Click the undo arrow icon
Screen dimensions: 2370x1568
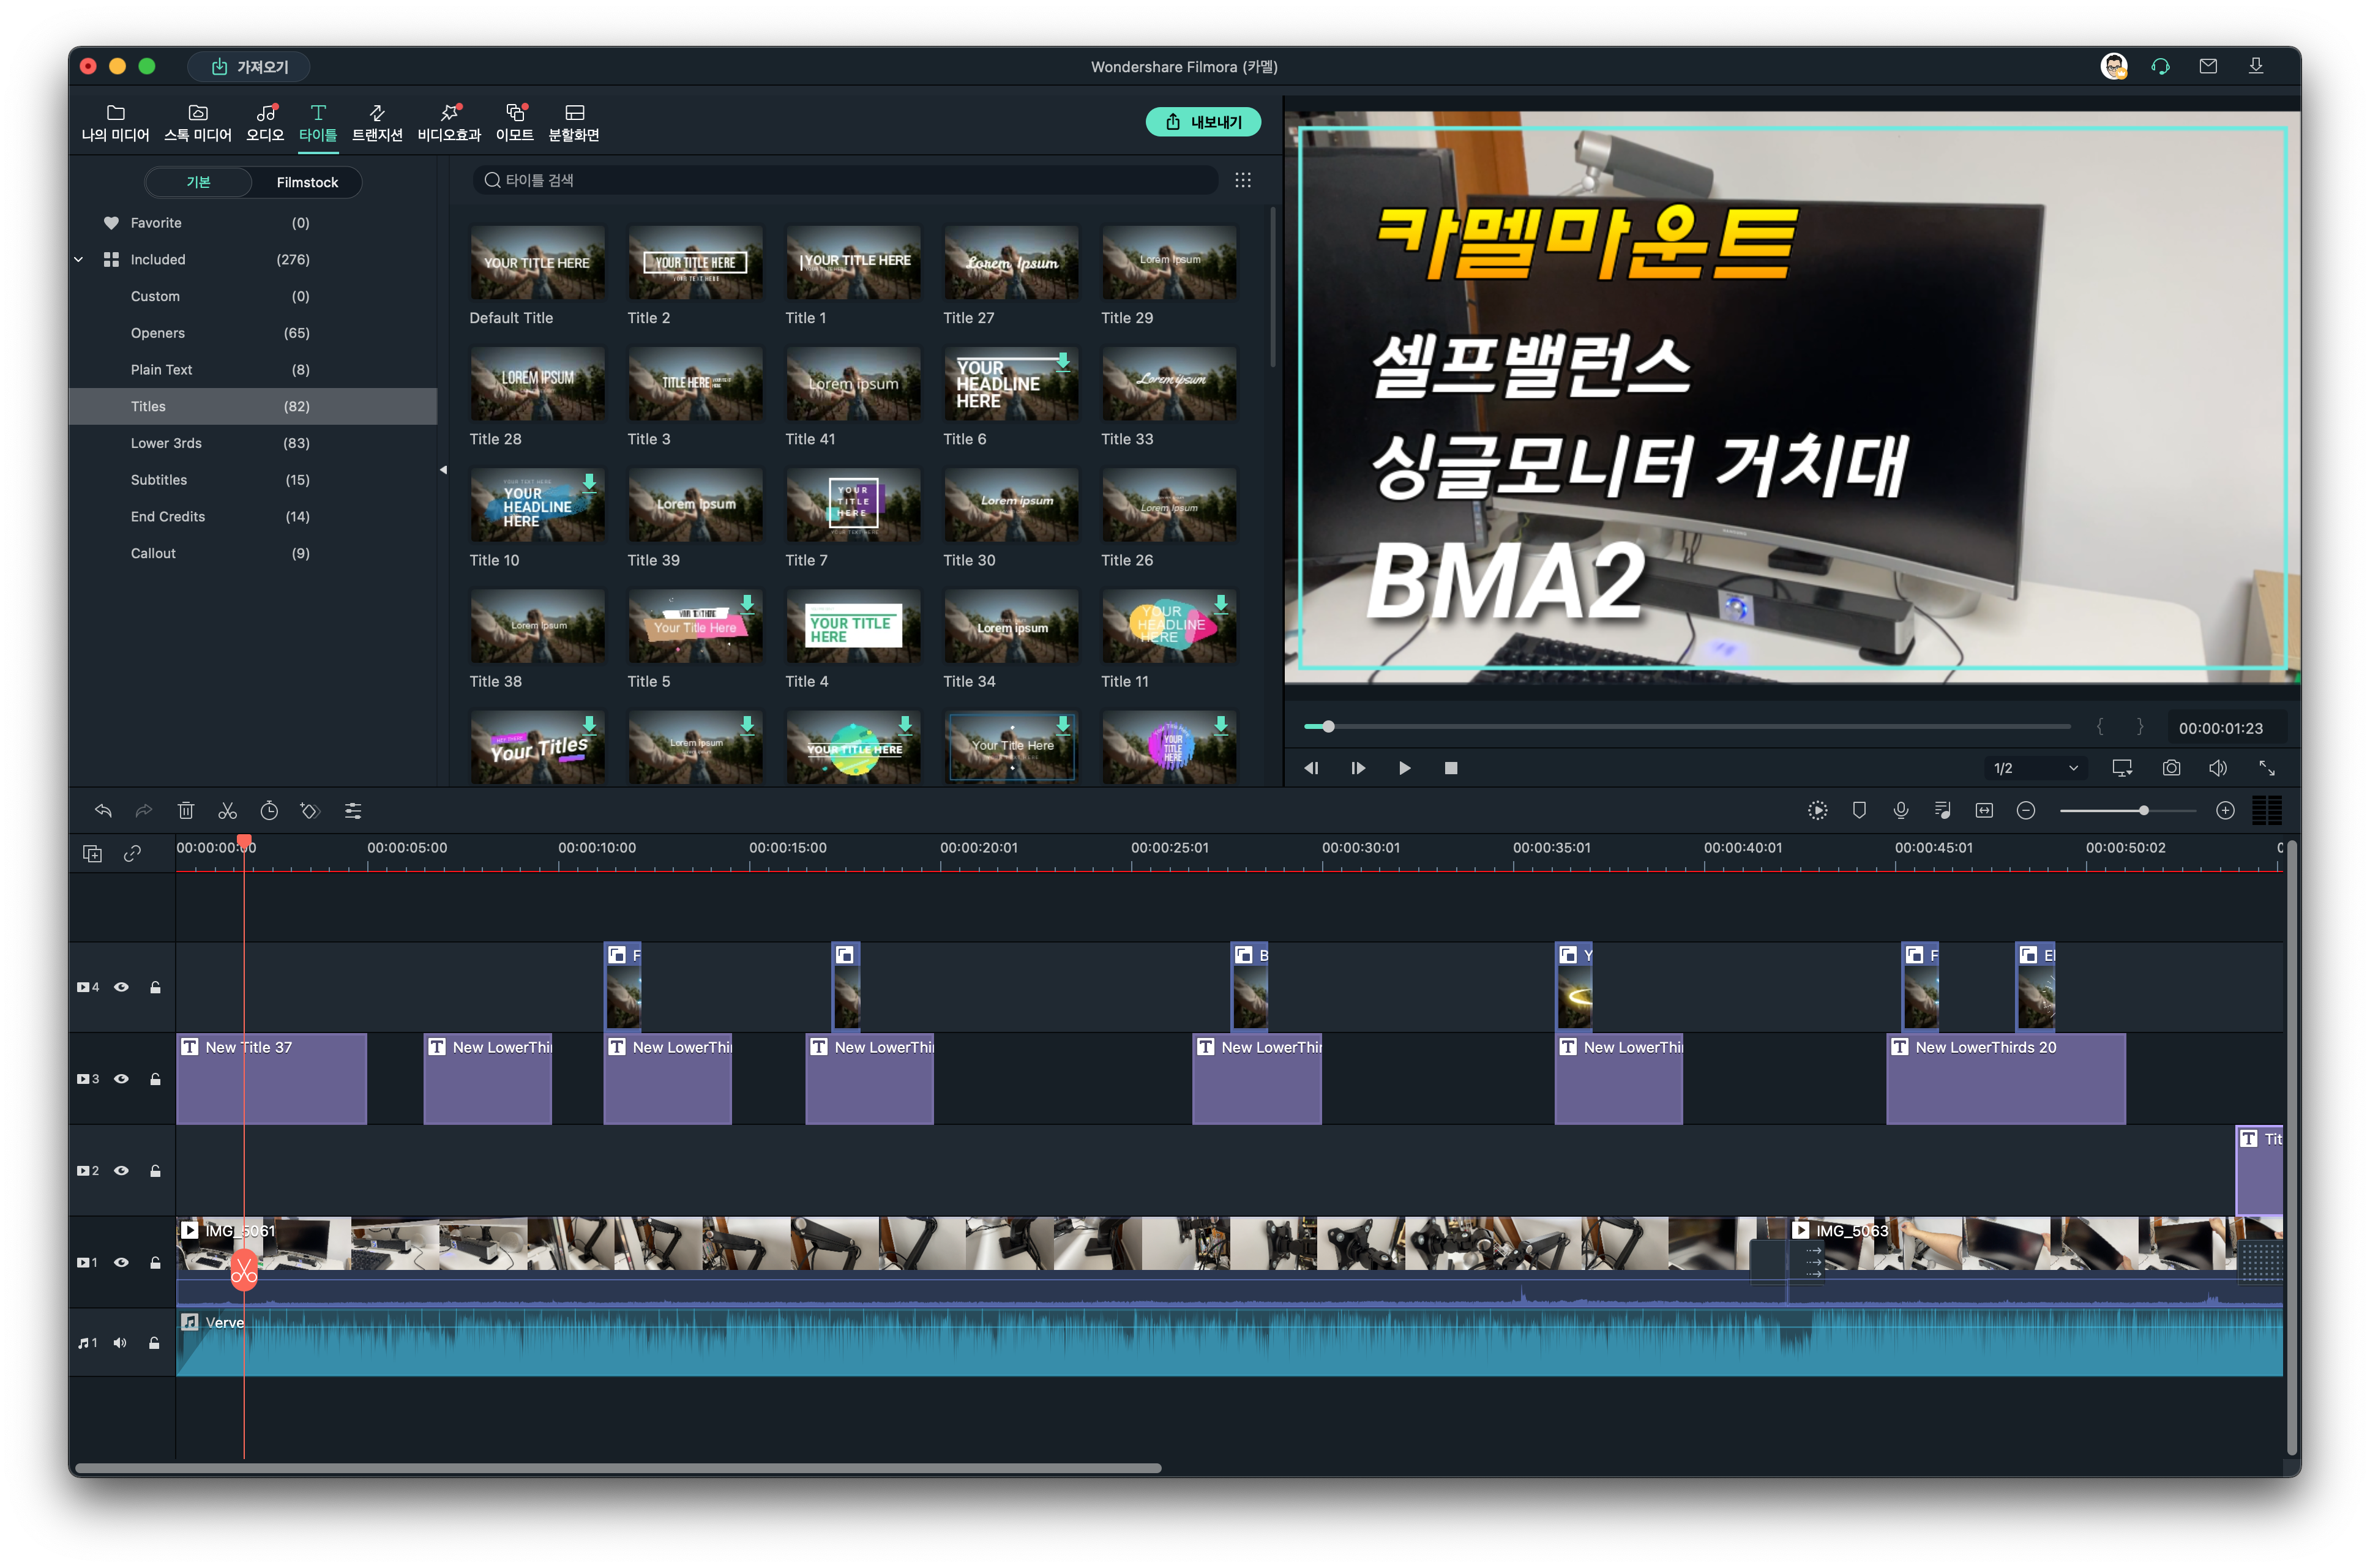pyautogui.click(x=103, y=811)
